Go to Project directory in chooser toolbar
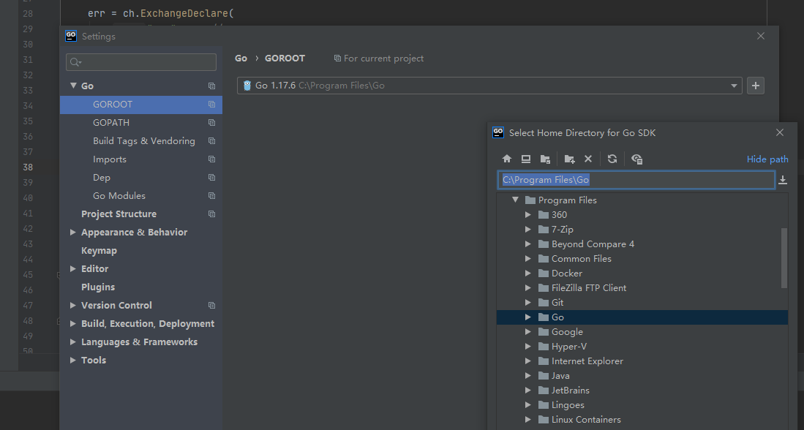 [545, 159]
